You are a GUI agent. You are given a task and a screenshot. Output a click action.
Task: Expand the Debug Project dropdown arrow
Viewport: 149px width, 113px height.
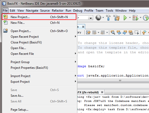click(140, 18)
